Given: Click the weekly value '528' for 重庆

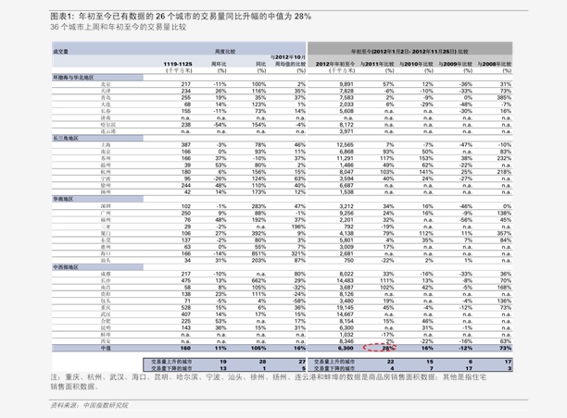Looking at the screenshot, I should point(186,308).
